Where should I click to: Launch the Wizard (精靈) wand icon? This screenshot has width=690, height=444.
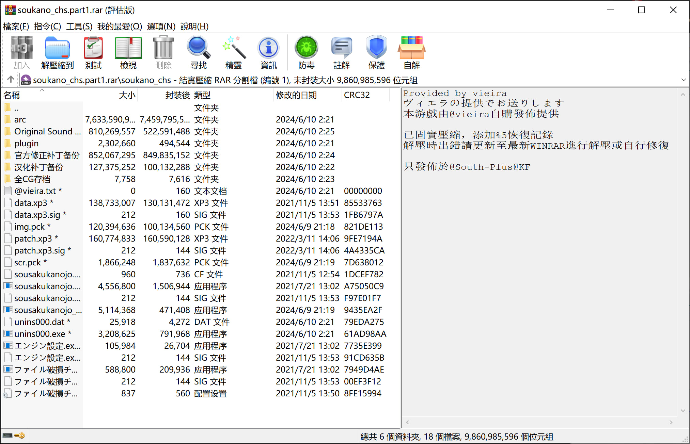pyautogui.click(x=233, y=52)
